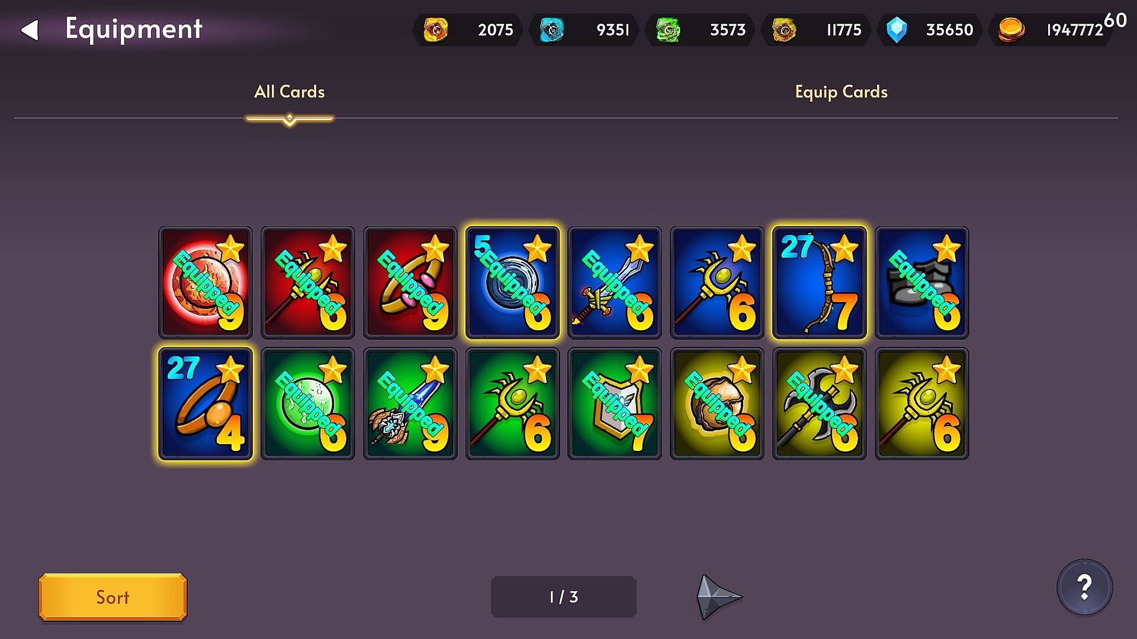Open the question mark help button

[1084, 587]
